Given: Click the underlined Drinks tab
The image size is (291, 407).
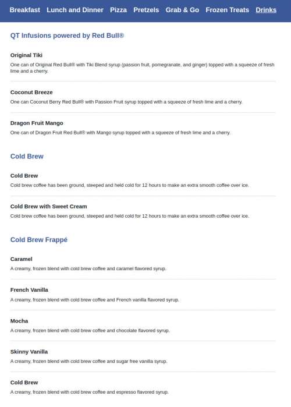Looking at the screenshot, I should pos(266,10).
